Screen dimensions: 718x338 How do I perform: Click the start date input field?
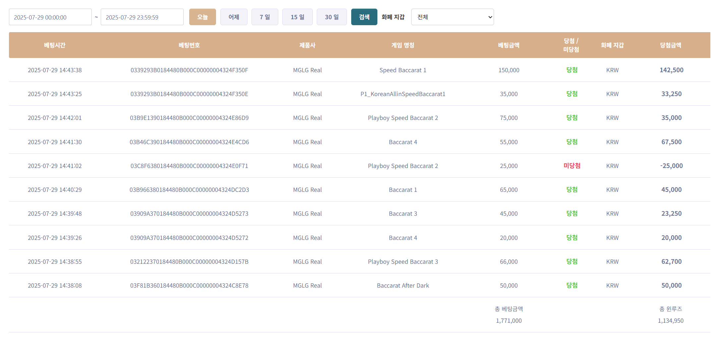(x=50, y=17)
